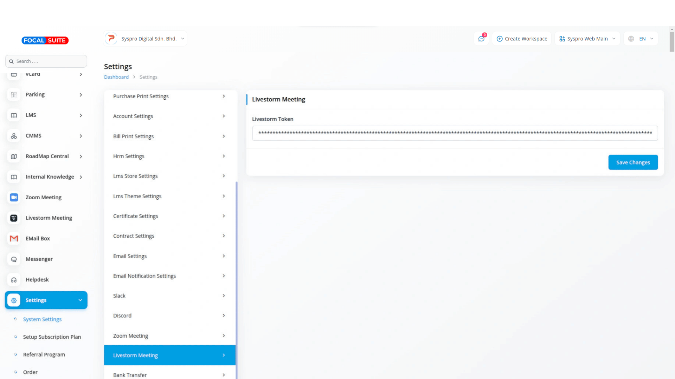
Task: Click into the Livestorm Token field
Action: point(455,133)
